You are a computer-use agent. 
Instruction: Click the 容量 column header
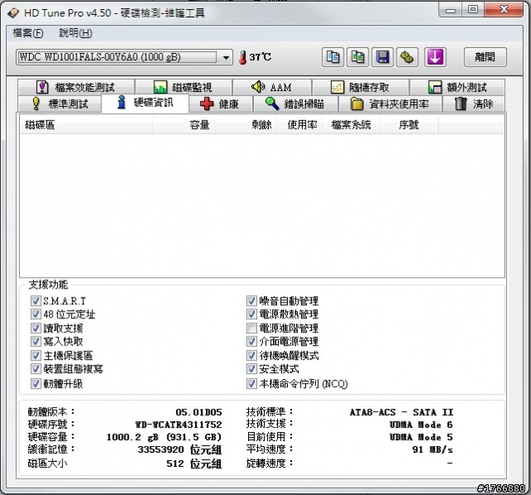[x=183, y=125]
